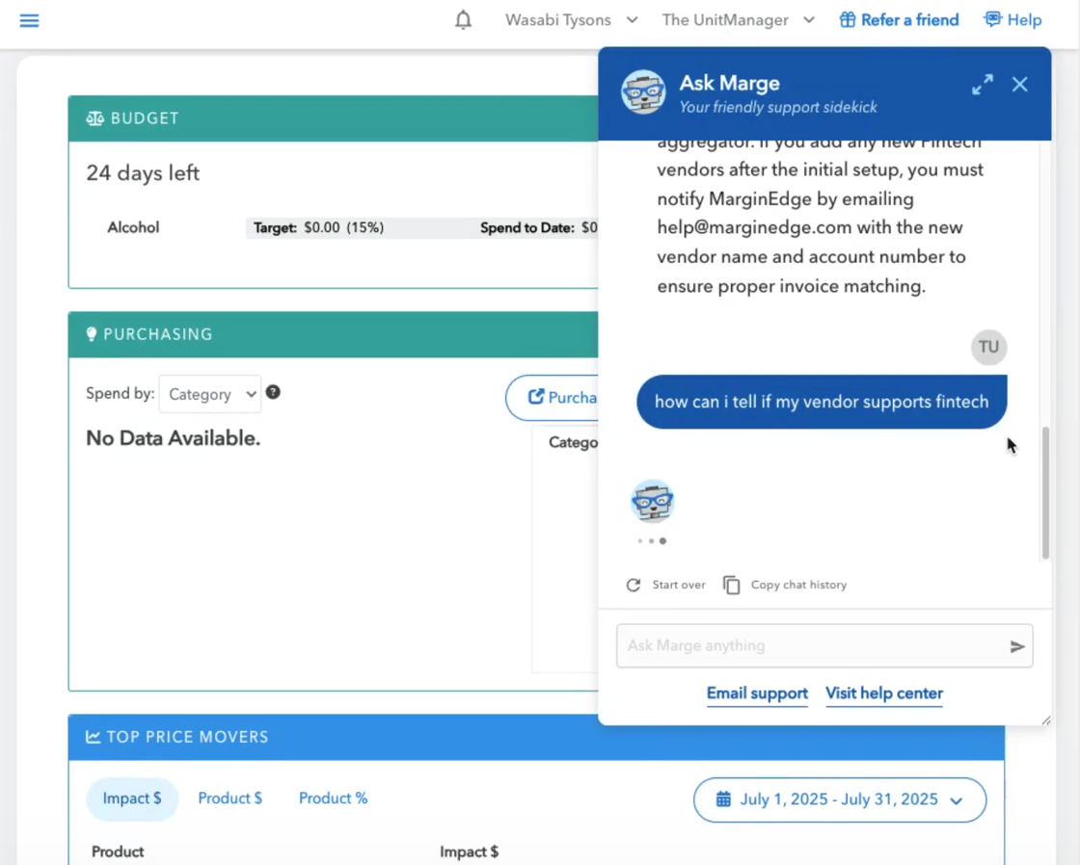This screenshot has width=1080, height=865.
Task: Switch to the Product $ tab
Action: [x=229, y=798]
